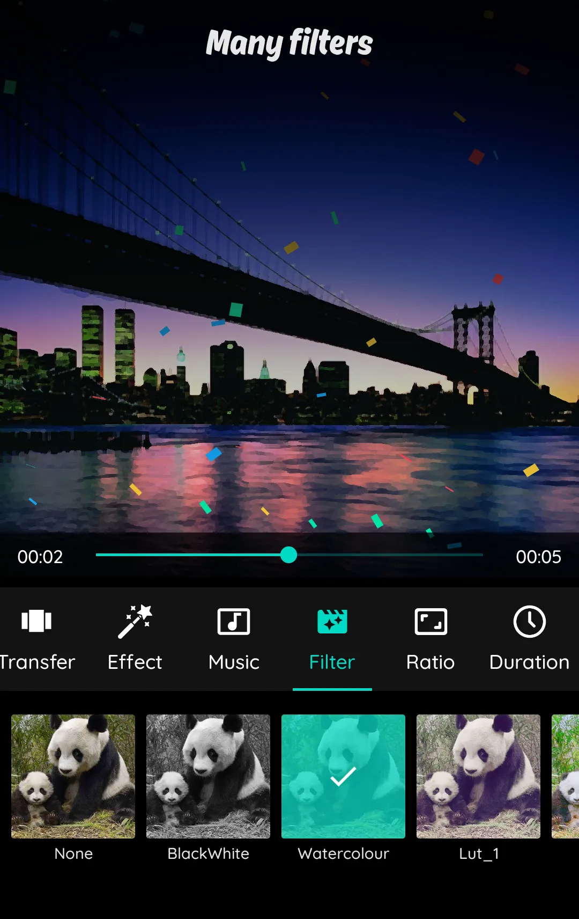Choose the None filter thumbnail
The image size is (579, 919).
[x=73, y=776]
